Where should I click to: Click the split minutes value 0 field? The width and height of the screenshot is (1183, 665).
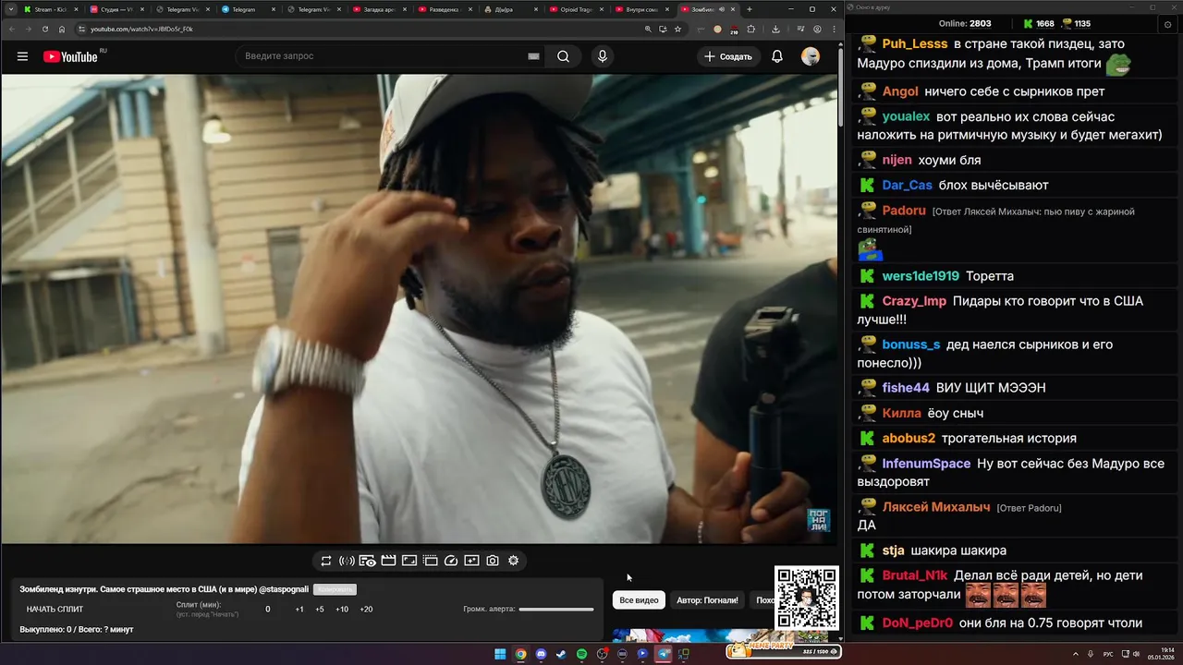pyautogui.click(x=268, y=610)
